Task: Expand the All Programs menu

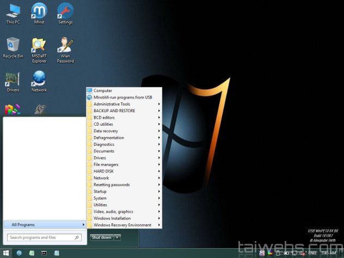Action: click(x=44, y=224)
